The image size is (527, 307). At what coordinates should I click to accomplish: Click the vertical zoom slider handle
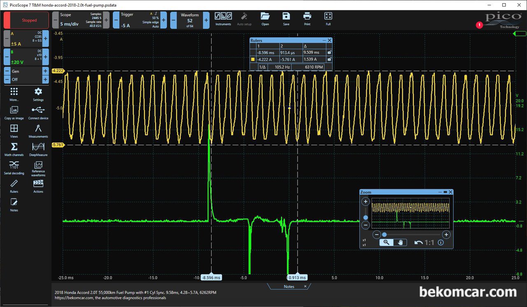(366, 217)
